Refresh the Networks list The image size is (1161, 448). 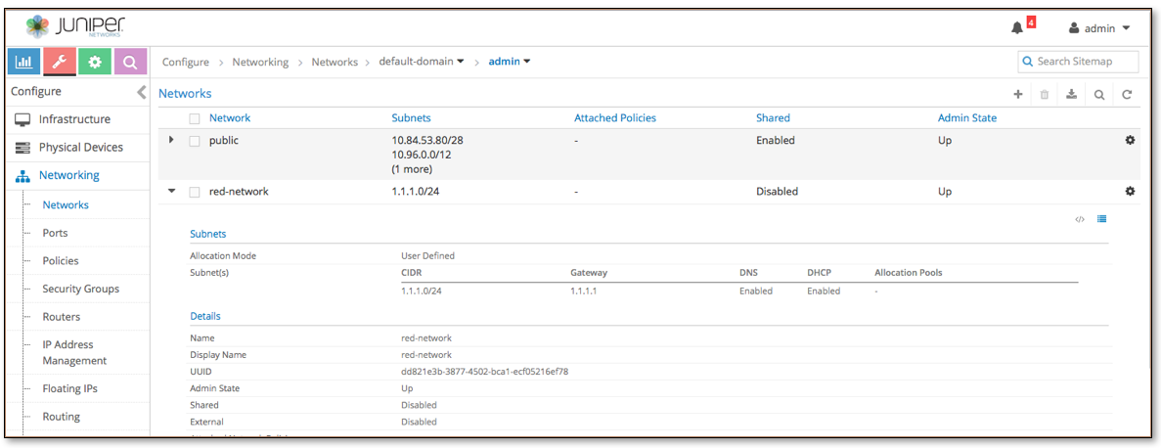1126,94
